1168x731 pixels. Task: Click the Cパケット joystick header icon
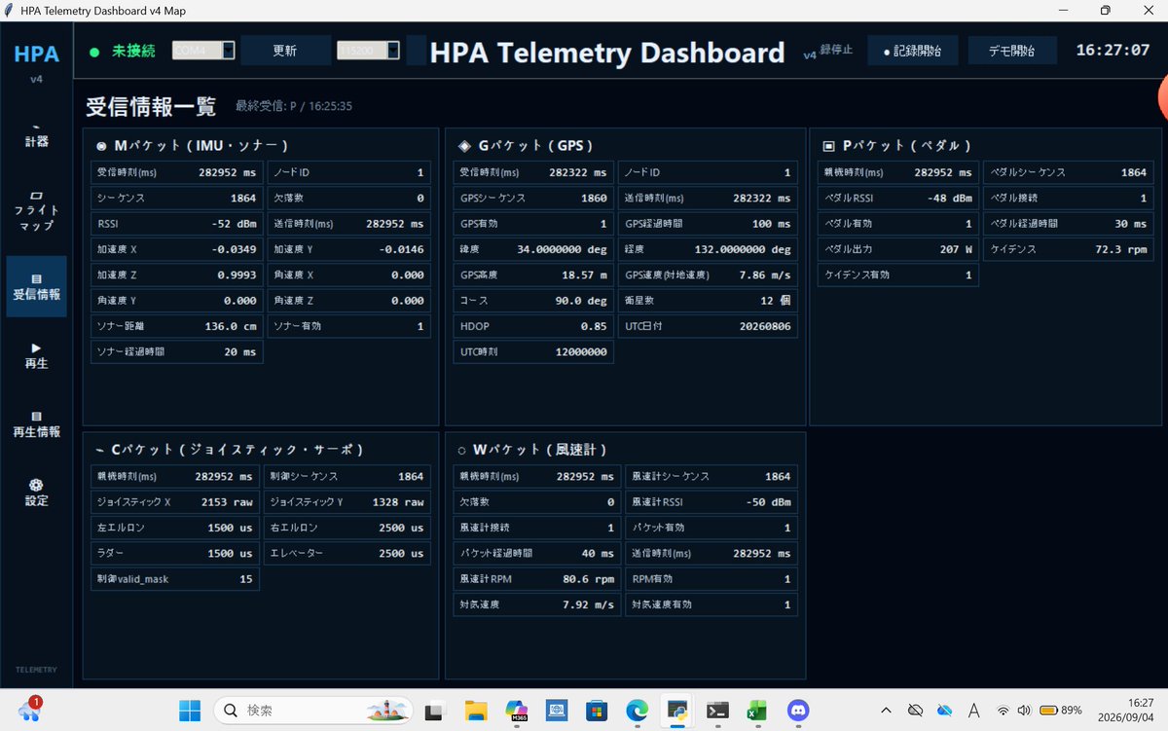click(x=101, y=450)
